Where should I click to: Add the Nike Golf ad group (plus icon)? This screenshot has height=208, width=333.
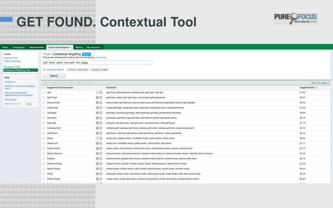coord(97,123)
